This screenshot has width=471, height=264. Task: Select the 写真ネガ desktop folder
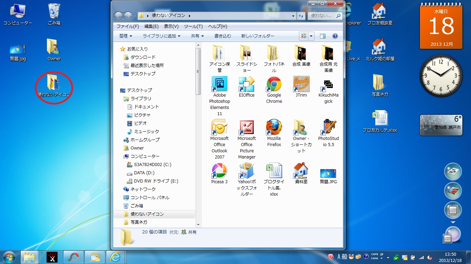point(380,85)
